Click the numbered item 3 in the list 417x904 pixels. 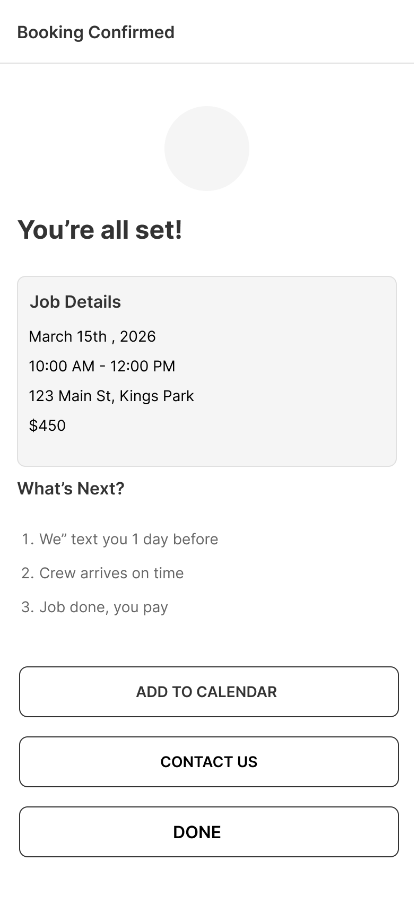point(28,607)
